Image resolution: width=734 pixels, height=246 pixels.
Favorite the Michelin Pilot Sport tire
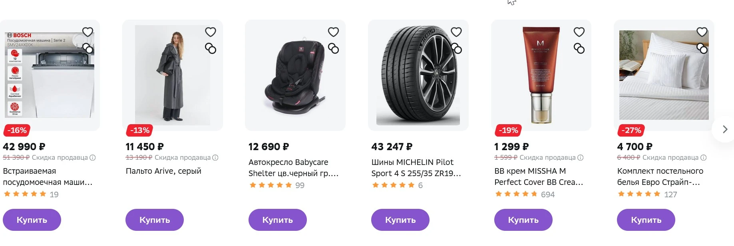[x=456, y=32]
